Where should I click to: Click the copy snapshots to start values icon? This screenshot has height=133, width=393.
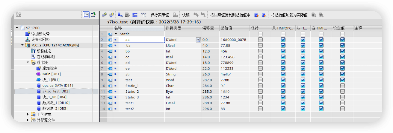[x=257, y=15]
